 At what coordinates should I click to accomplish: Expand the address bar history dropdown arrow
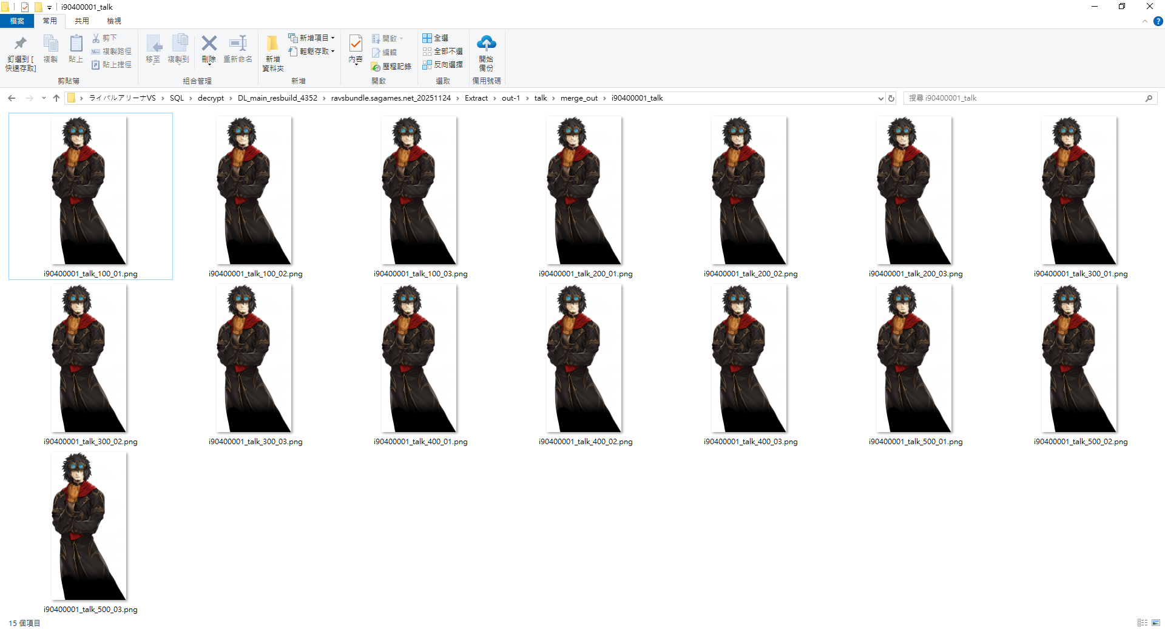(880, 98)
